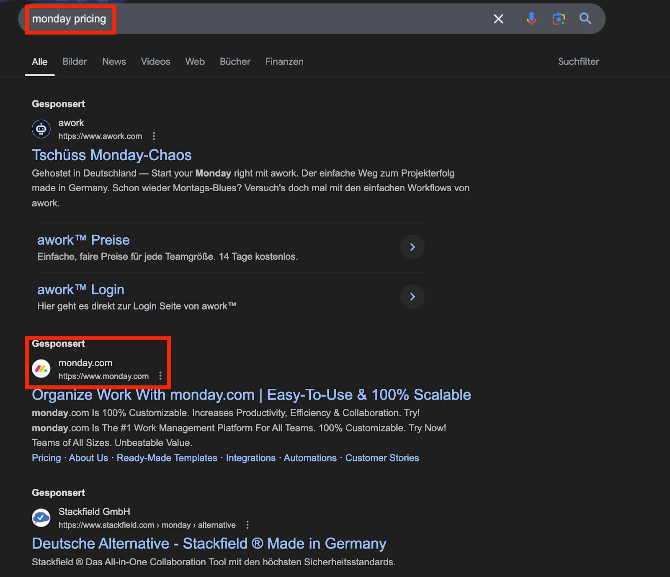Switch to the Bücher tab
670x577 pixels.
[235, 62]
